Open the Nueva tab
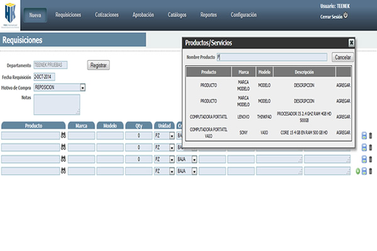The height and width of the screenshot is (251, 377). click(x=35, y=14)
